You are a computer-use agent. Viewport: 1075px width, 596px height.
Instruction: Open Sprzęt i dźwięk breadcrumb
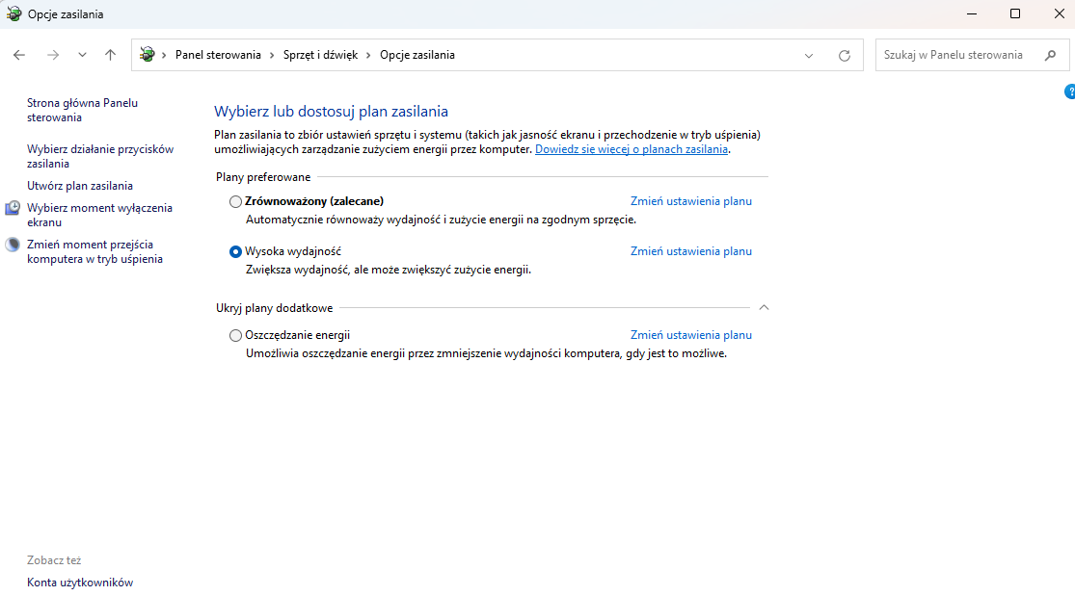point(320,55)
